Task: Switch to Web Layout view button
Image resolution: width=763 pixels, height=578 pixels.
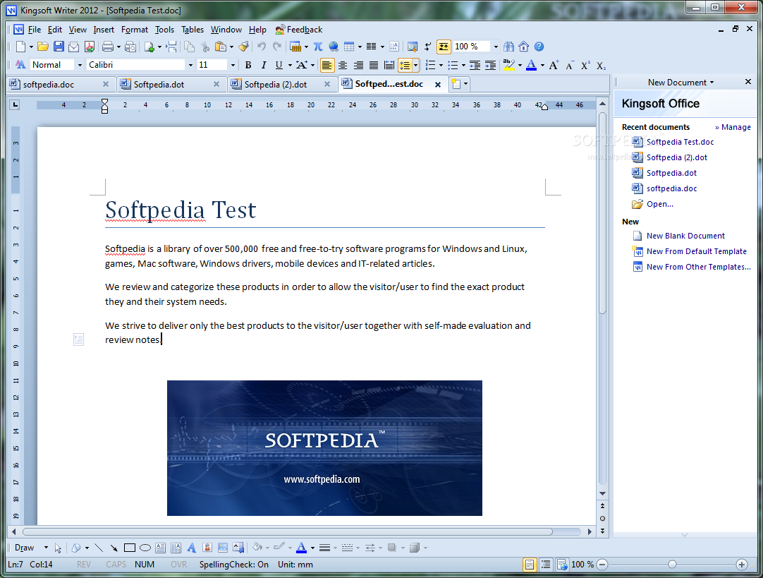Action: (x=562, y=565)
